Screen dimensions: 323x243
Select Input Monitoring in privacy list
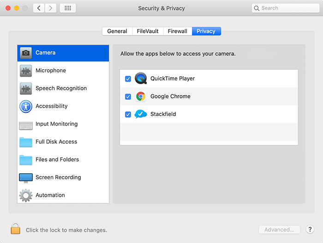[x=63, y=124]
